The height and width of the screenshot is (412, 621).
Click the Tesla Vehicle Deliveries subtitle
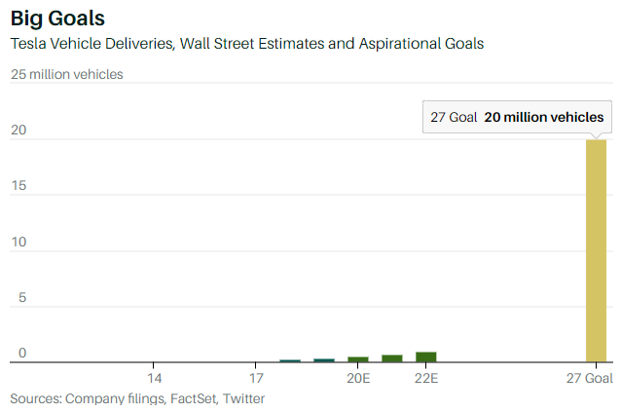(x=246, y=44)
